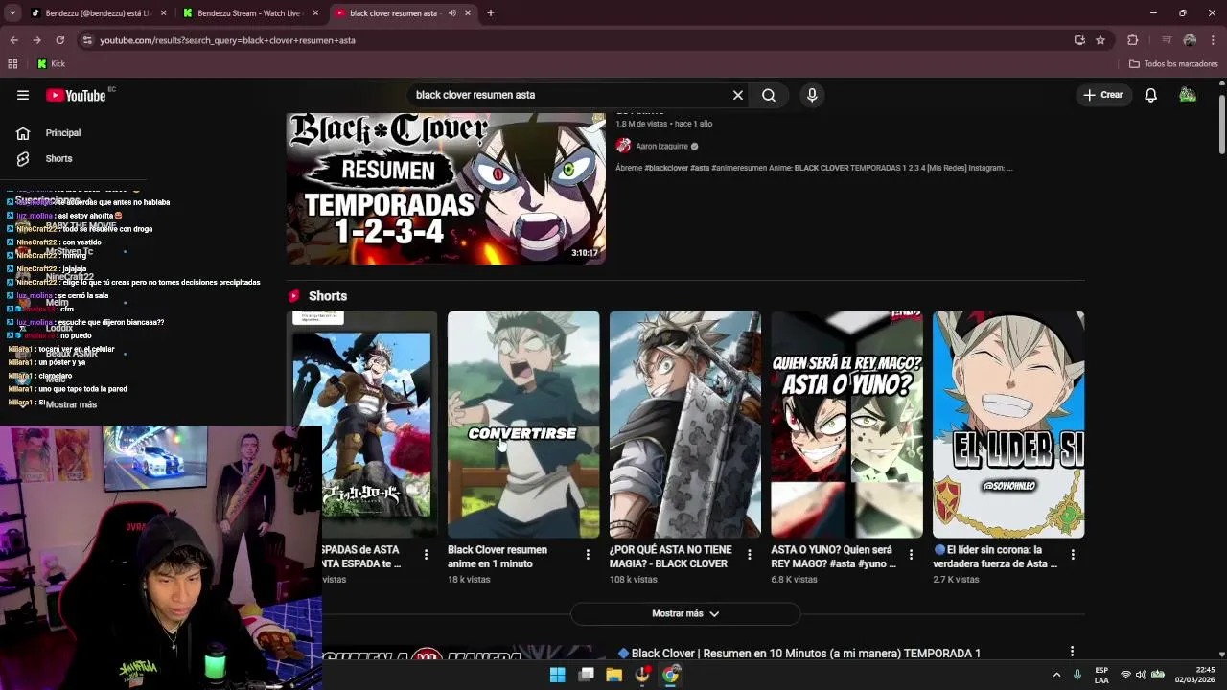Image resolution: width=1227 pixels, height=690 pixels.
Task: Open the apps grid in bookmarks bar
Action: 12,64
